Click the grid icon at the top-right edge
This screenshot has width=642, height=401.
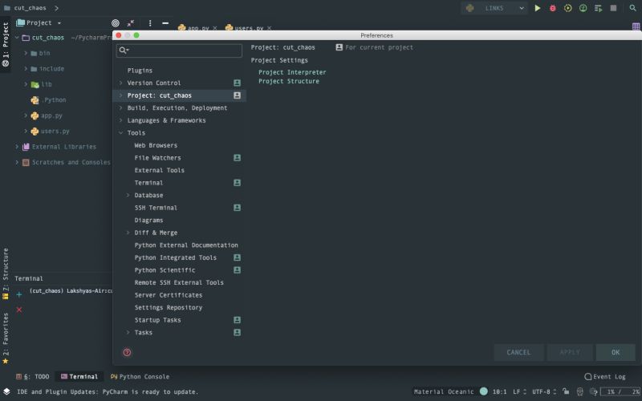click(636, 26)
